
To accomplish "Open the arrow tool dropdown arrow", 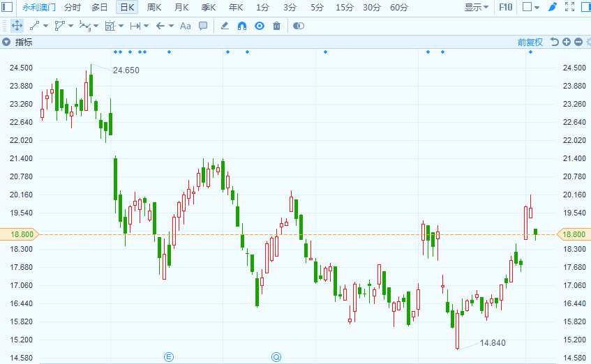I will point(171,26).
